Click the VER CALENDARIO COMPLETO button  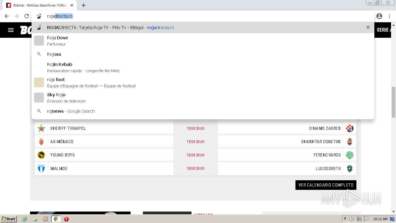point(326,185)
